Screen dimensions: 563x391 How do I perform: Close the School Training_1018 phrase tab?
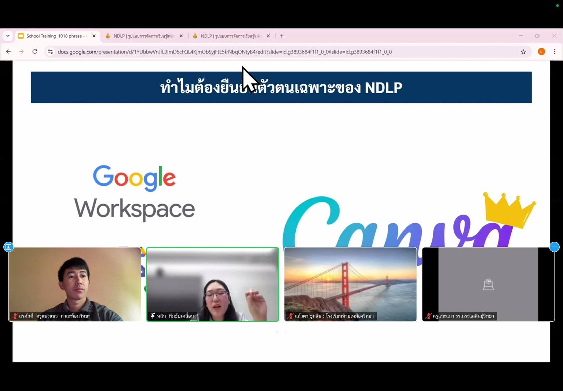(x=94, y=36)
